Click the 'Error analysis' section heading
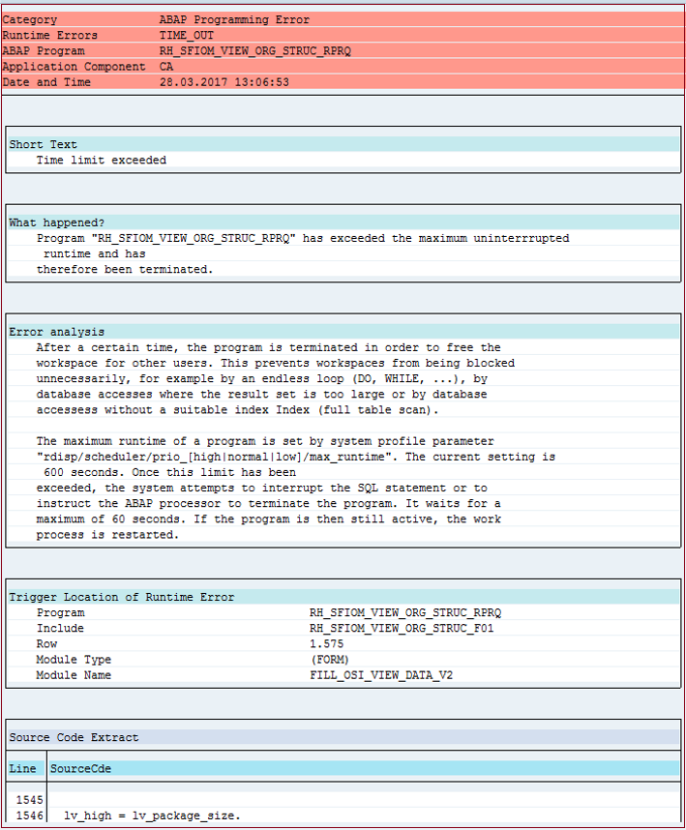 pos(57,332)
